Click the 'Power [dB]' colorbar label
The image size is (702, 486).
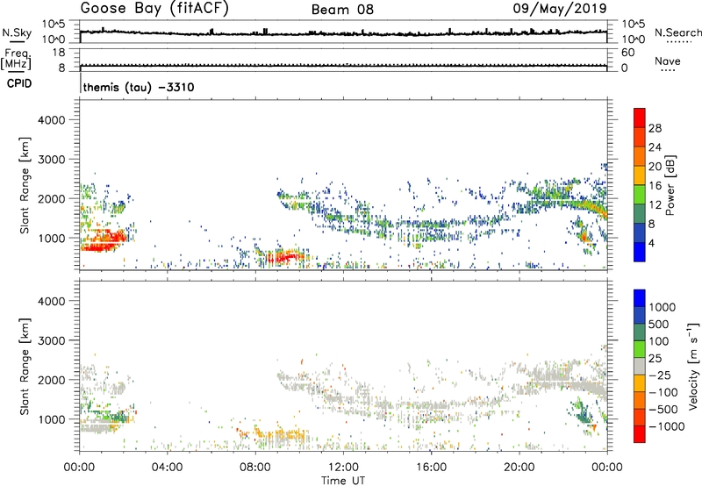click(670, 185)
